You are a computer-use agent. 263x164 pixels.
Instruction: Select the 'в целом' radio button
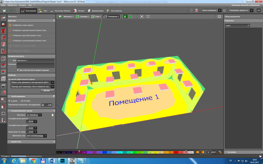pyautogui.click(x=9, y=101)
